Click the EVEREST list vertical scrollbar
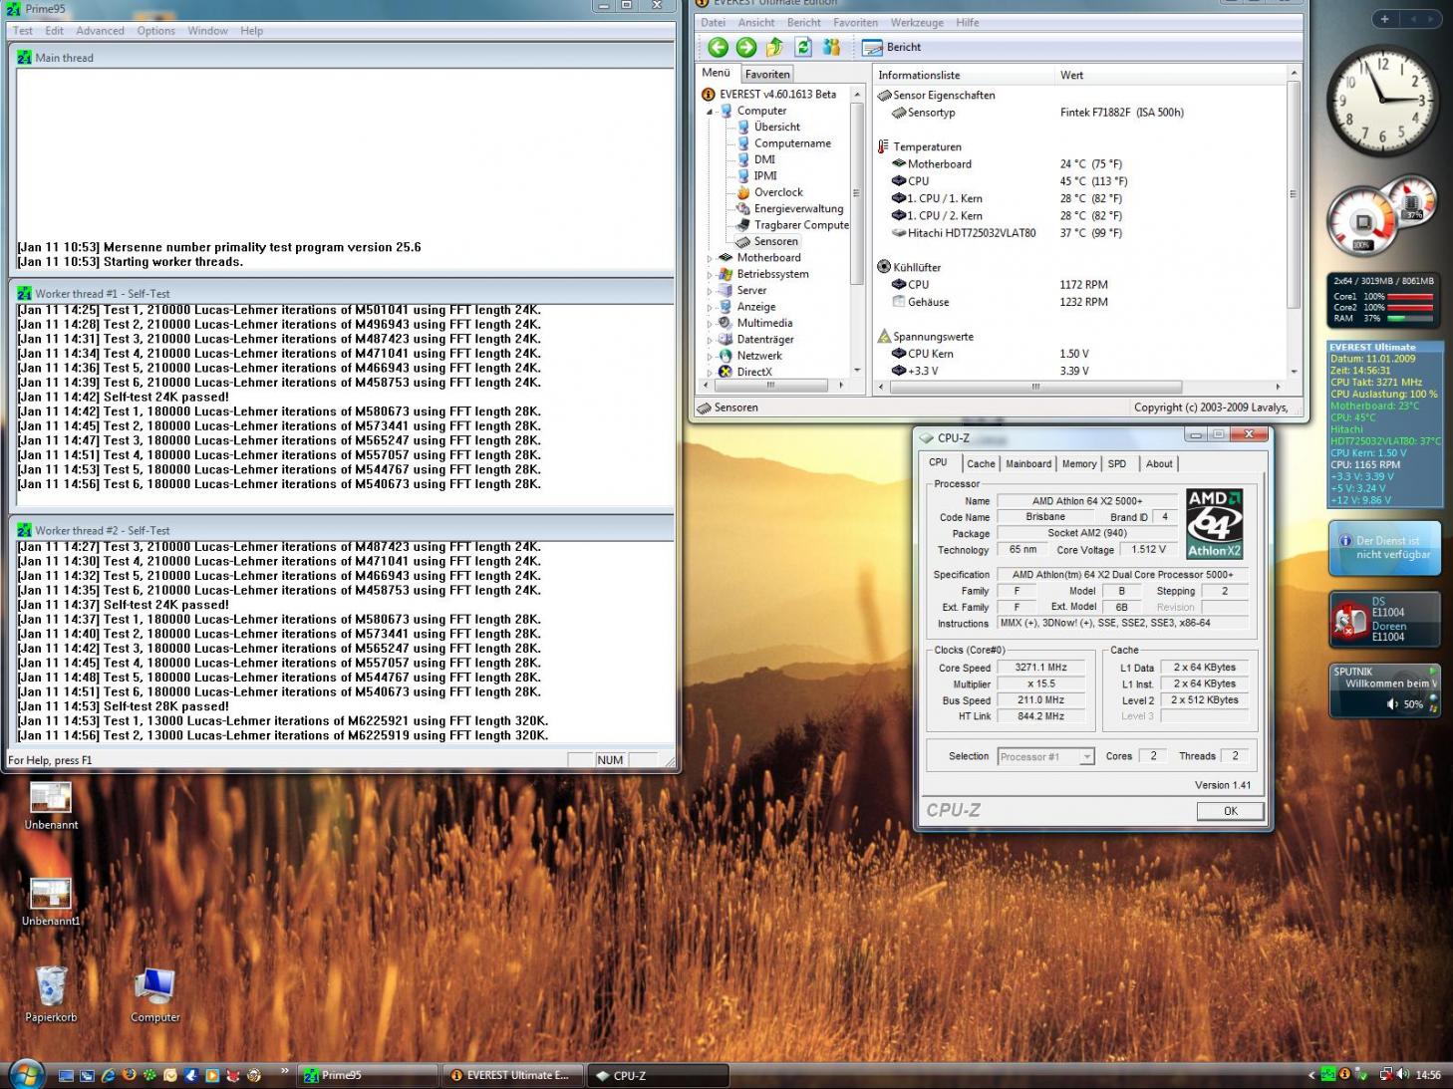 tap(1294, 222)
